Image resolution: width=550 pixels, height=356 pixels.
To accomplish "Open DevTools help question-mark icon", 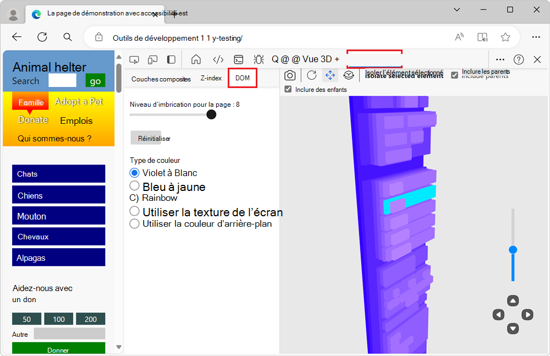I will click(x=519, y=59).
